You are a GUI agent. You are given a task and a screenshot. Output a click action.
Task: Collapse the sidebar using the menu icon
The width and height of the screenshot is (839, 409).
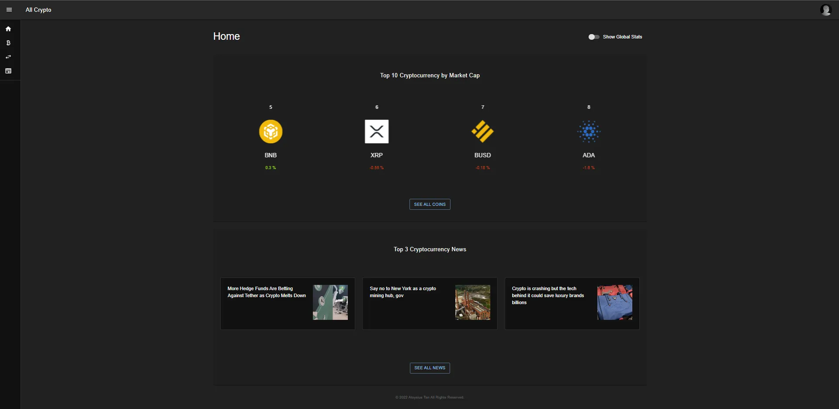(x=9, y=9)
